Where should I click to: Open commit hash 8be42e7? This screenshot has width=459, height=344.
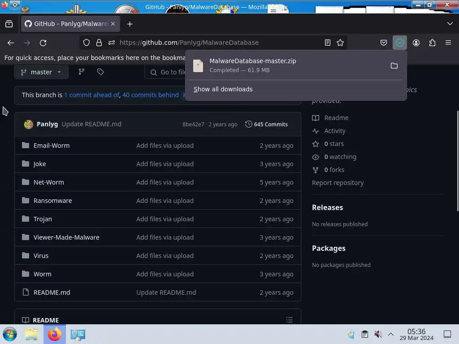(193, 125)
